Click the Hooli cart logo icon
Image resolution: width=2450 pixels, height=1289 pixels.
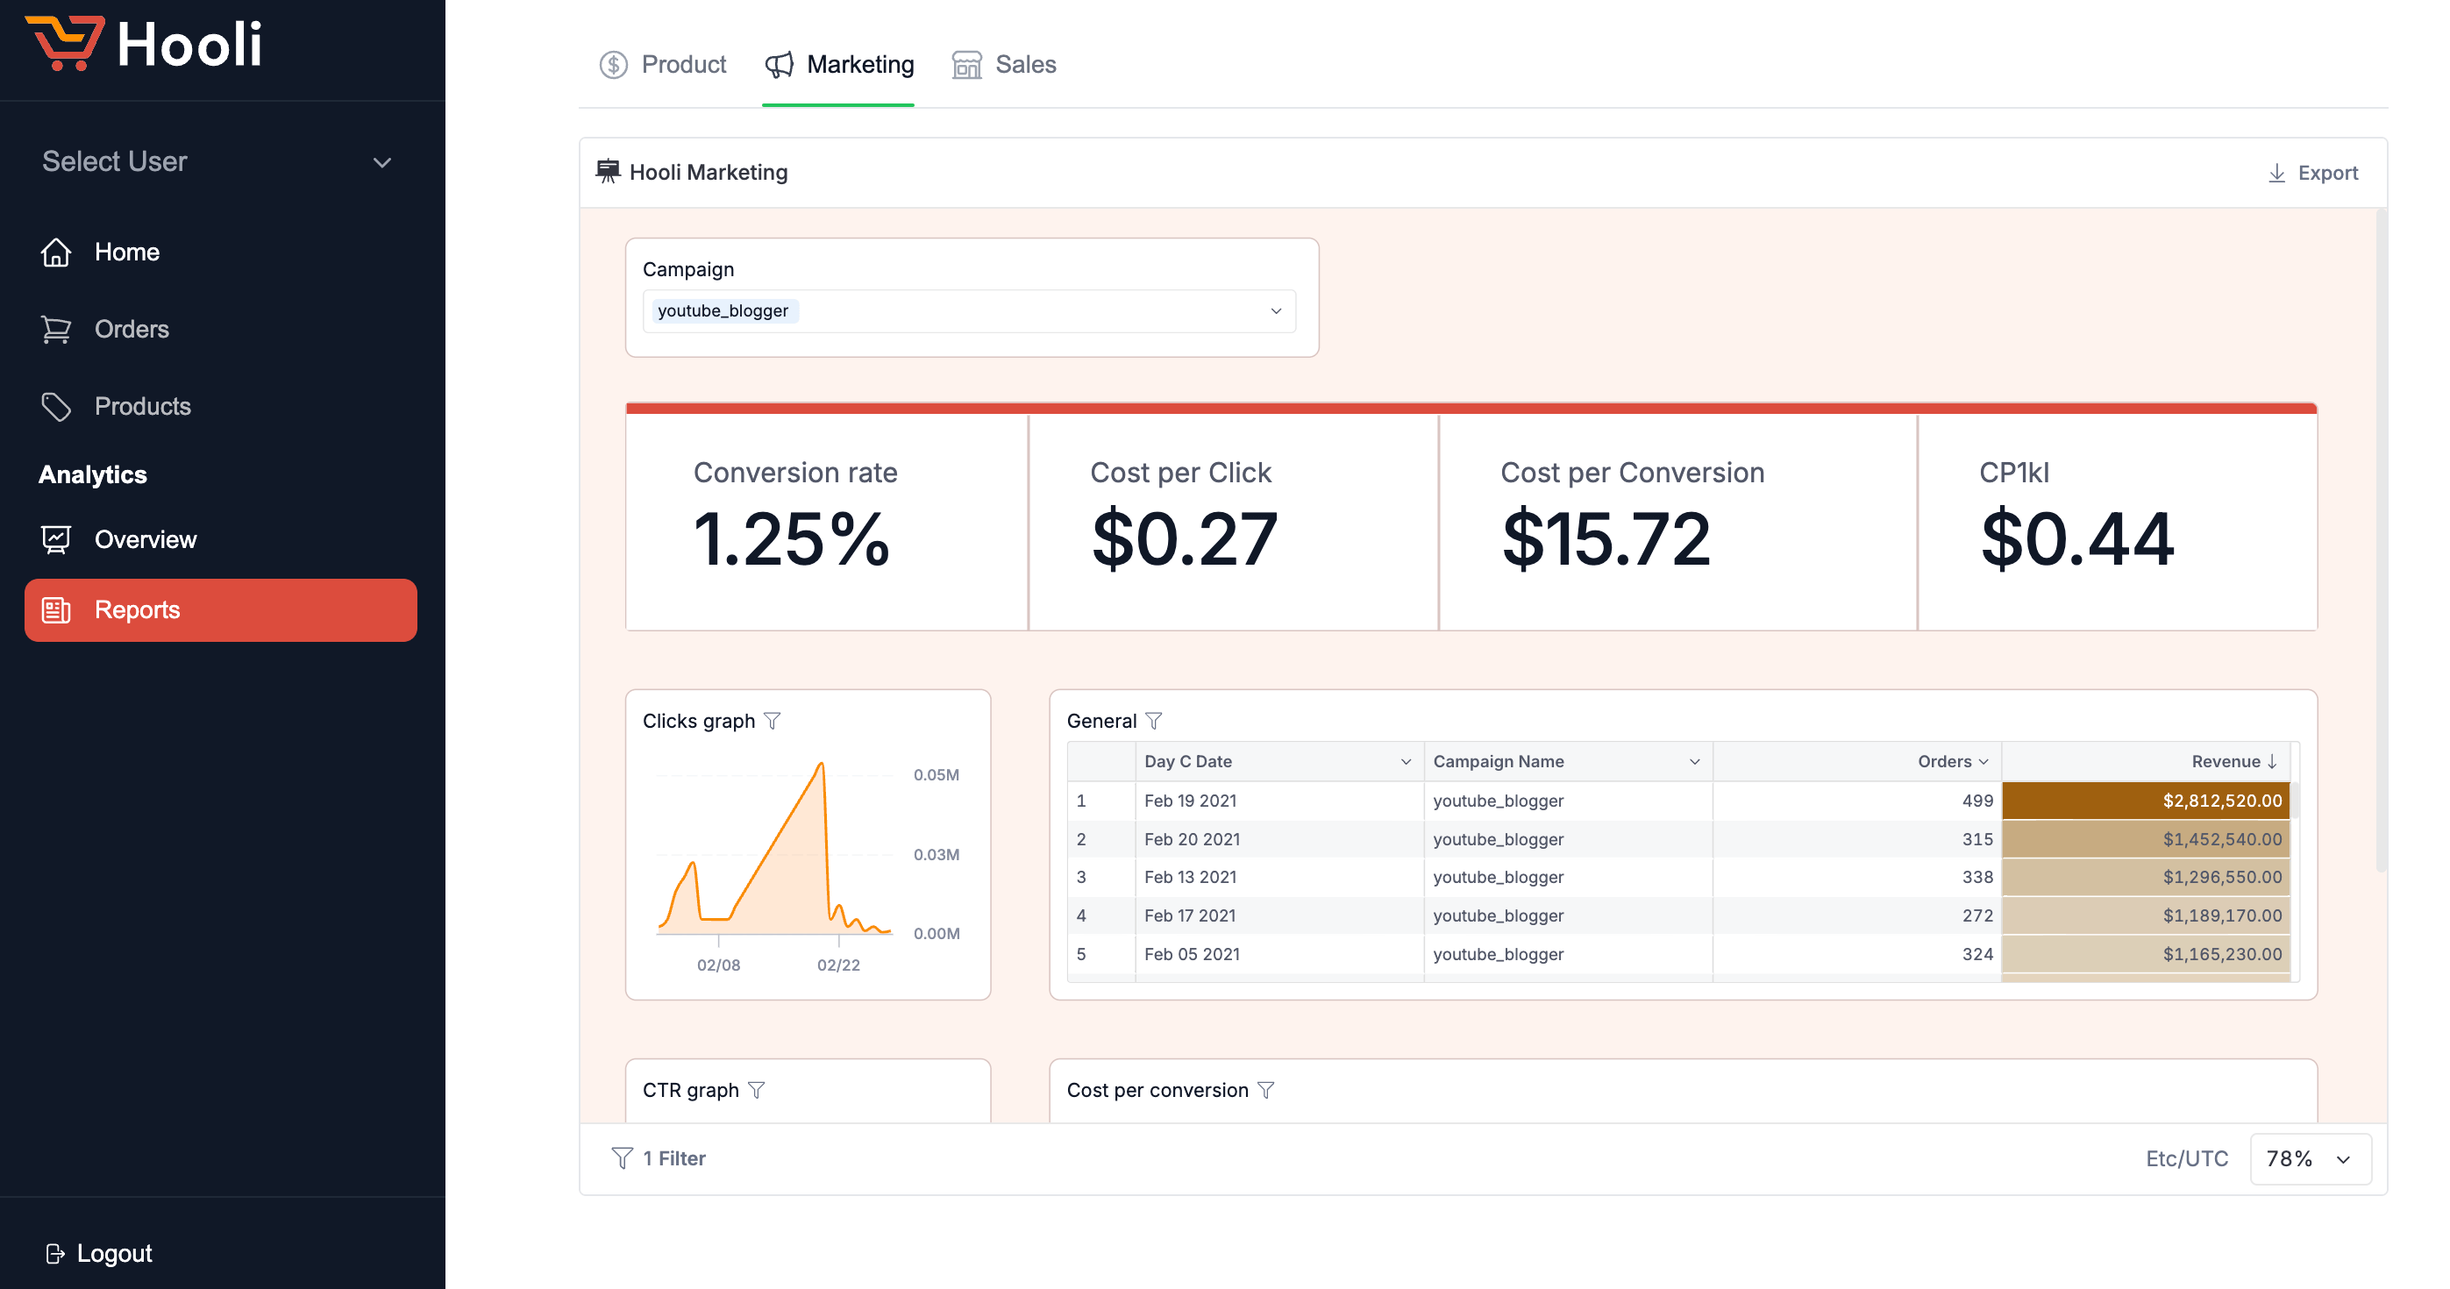tap(65, 43)
